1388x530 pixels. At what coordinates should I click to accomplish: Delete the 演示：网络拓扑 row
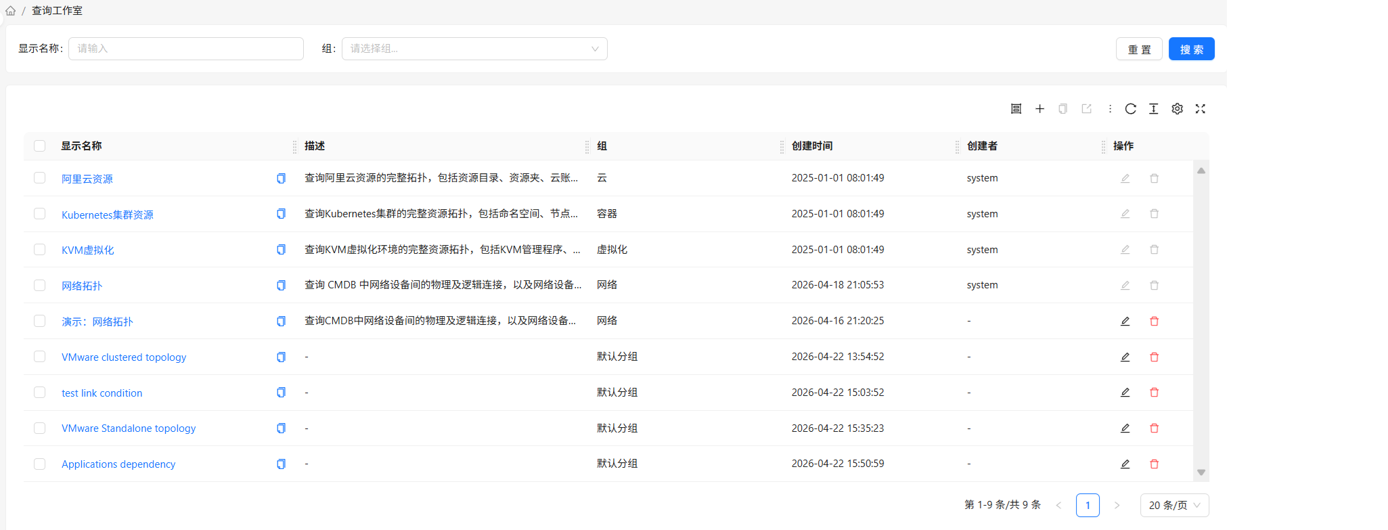1155,322
